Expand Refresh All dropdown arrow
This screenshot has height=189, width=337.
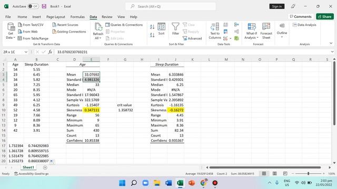(100, 38)
